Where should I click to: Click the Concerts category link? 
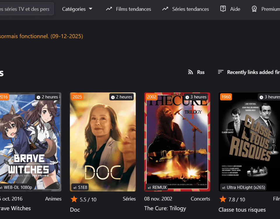pyautogui.click(x=200, y=199)
